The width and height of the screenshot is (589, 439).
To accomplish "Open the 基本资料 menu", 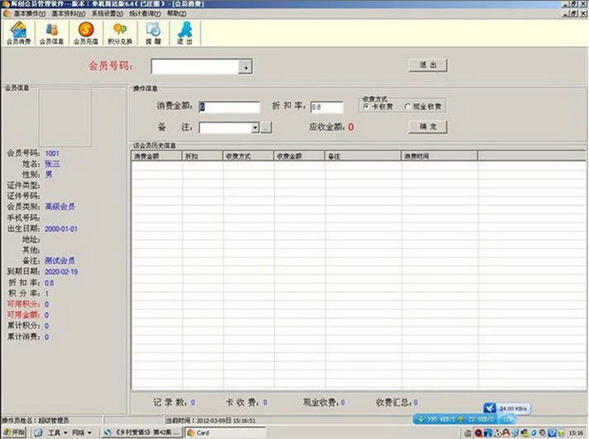I will click(x=69, y=13).
